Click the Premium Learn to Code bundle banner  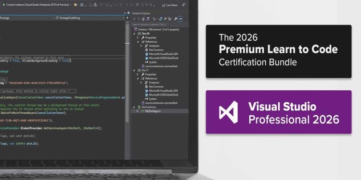[x=279, y=51]
